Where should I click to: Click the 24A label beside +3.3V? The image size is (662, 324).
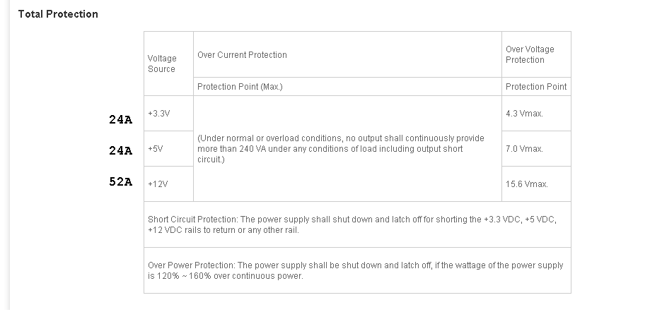[x=121, y=120]
